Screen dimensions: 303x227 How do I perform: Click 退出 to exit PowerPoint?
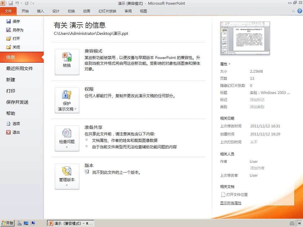click(13, 132)
